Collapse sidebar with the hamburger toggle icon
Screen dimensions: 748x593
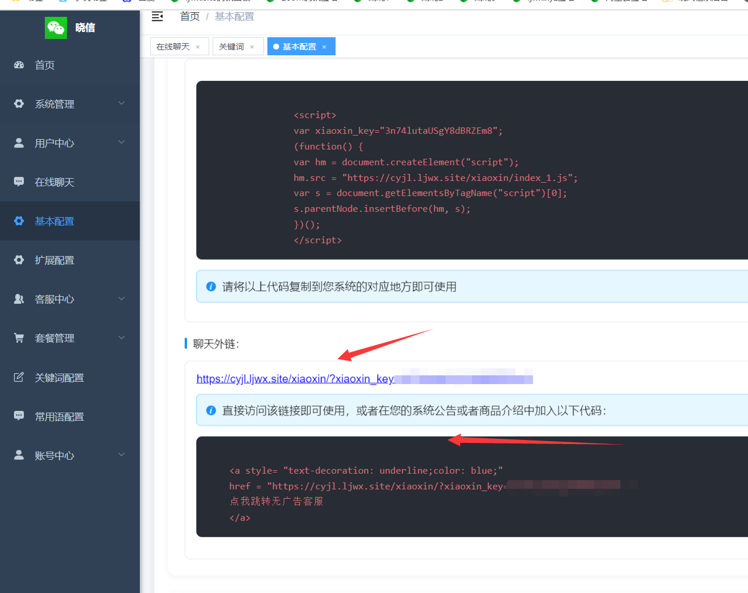(157, 16)
